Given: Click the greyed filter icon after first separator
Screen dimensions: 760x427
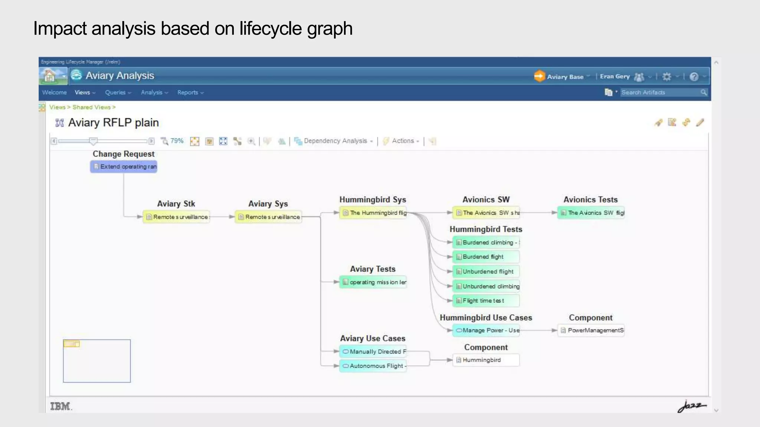Looking at the screenshot, I should click(267, 141).
